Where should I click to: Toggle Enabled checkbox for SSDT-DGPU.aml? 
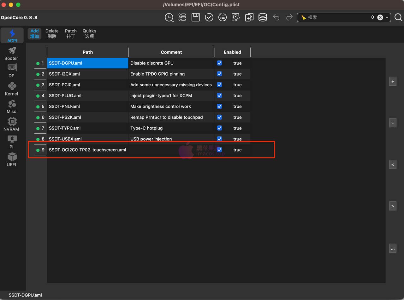(x=219, y=63)
